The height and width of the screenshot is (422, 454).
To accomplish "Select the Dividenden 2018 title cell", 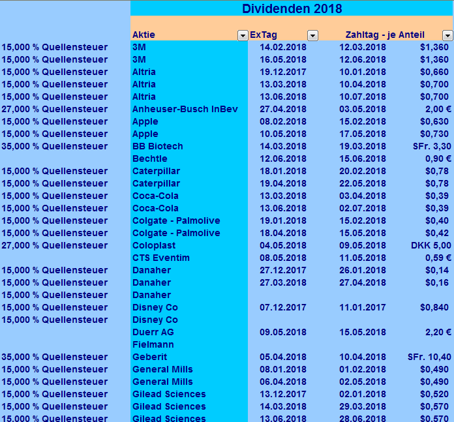I will tap(292, 8).
